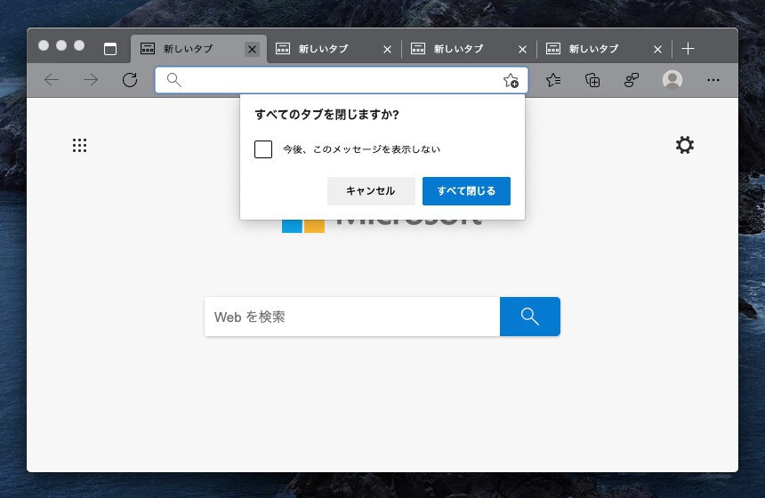Click the Web を検索 search box

[x=352, y=317]
